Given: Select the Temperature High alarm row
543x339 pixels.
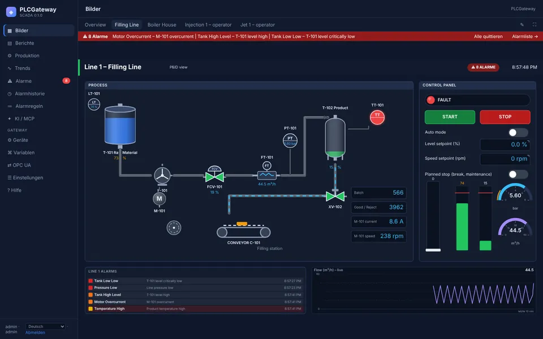Looking at the screenshot, I should click(x=195, y=309).
